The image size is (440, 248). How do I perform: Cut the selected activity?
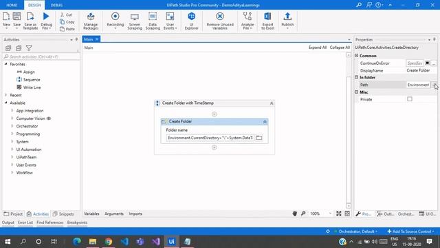pyautogui.click(x=66, y=14)
